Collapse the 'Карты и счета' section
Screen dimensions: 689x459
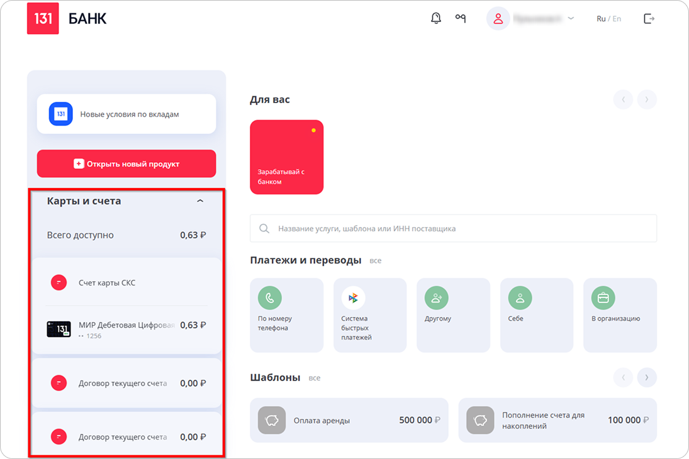(200, 201)
